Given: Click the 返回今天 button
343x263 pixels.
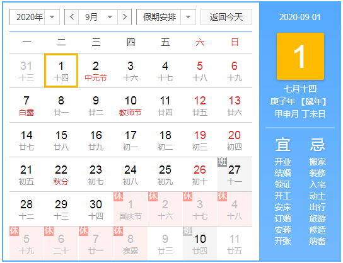Looking at the screenshot, I should tap(226, 17).
